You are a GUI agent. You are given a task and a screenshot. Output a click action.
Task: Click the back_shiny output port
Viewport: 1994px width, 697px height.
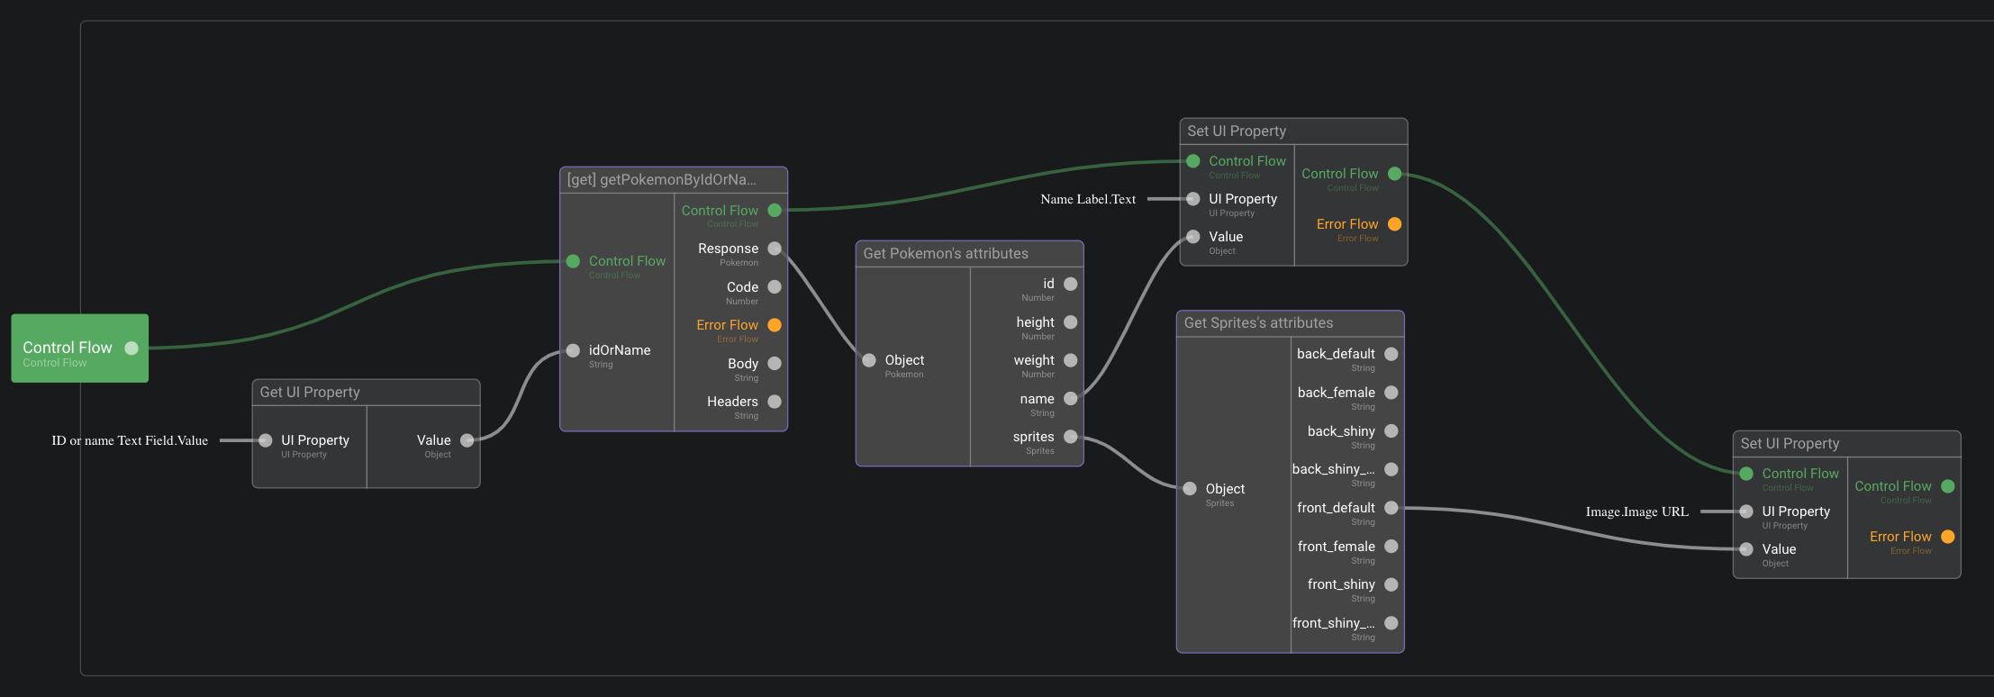pos(1391,431)
